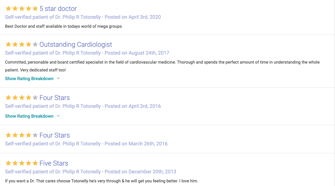The image size is (335, 186).
Task: Click Four Stars heading posted April 3rd, 2016
Action: tap(55, 98)
